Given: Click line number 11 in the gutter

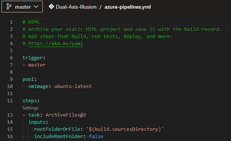Looking at the screenshot, I should click(10, 94).
